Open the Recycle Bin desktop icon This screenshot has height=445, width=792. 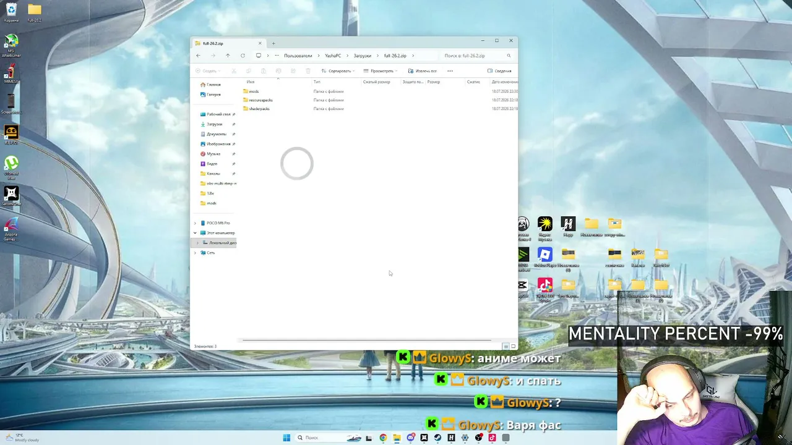coord(11,12)
